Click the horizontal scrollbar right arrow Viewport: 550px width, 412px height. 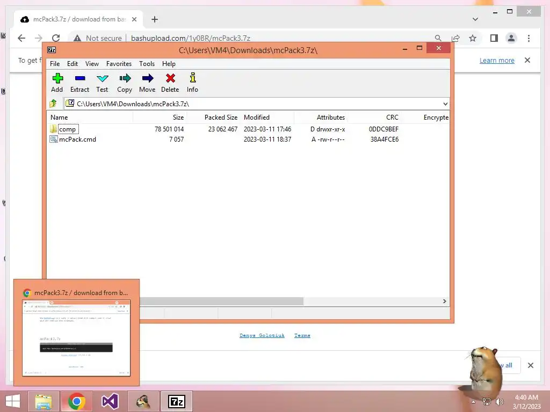[444, 301]
